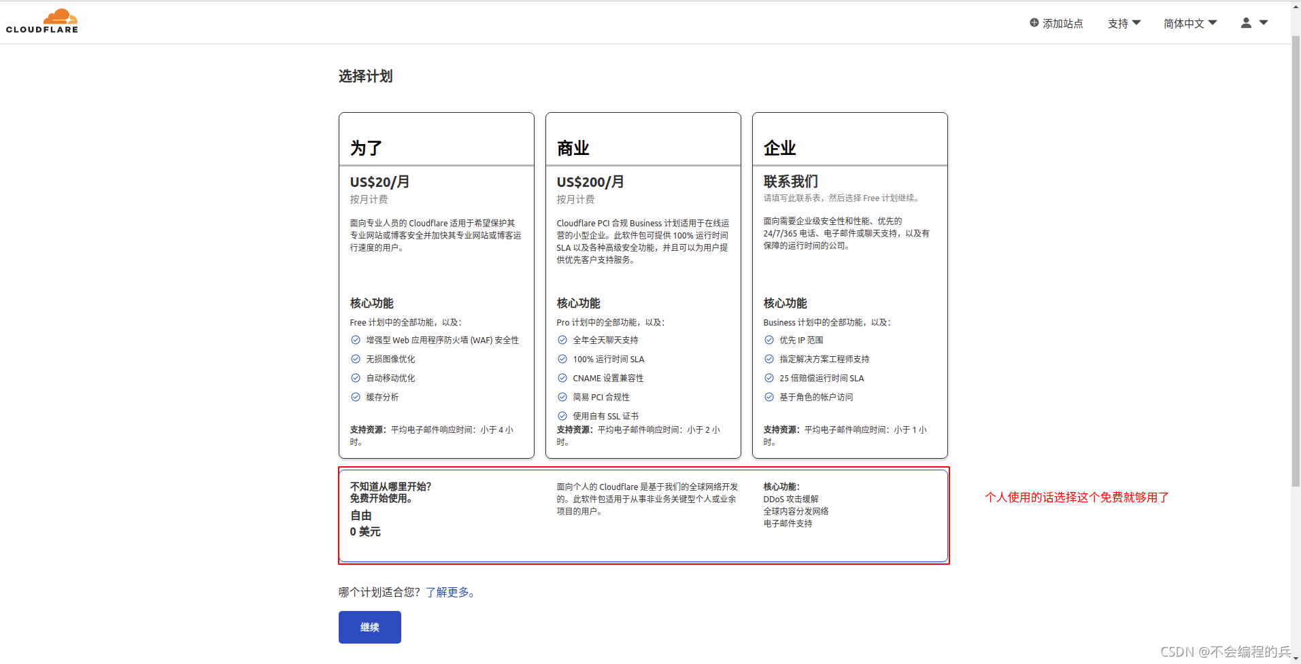Open the 简体中文 language dropdown
Viewport: 1301px width, 664px height.
tap(1190, 23)
